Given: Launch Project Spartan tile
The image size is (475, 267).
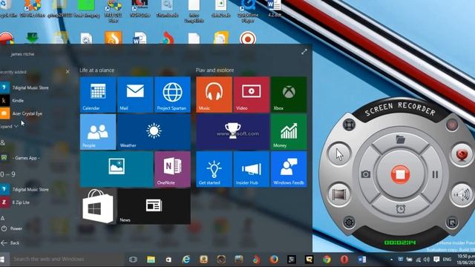Looking at the screenshot, I should pyautogui.click(x=172, y=94).
